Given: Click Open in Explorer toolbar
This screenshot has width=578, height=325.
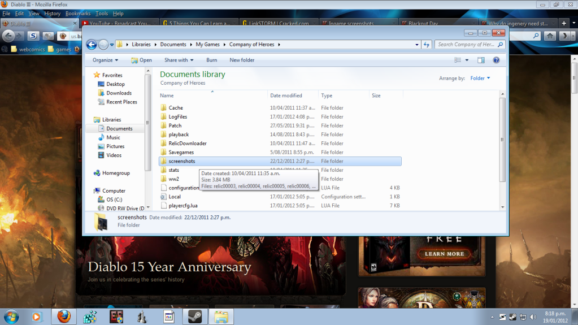Looking at the screenshot, I should (x=142, y=60).
